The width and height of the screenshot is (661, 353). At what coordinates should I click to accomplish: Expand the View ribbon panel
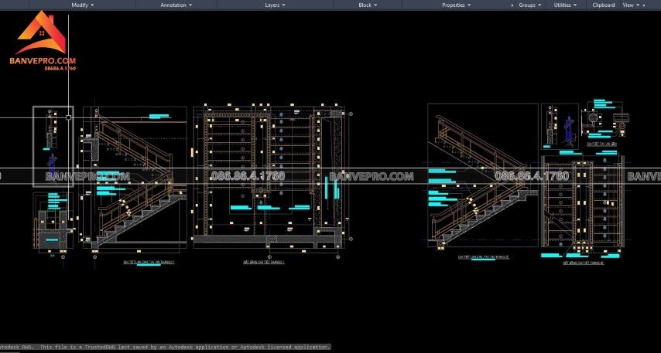click(x=631, y=5)
